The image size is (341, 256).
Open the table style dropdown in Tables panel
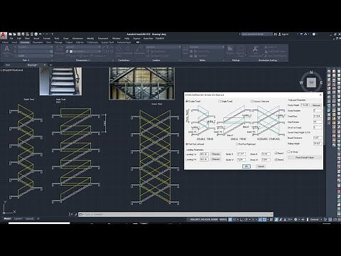[x=223, y=47]
